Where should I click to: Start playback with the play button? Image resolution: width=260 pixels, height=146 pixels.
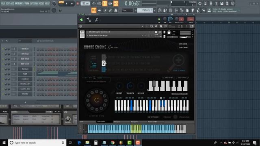pyautogui.click(x=67, y=4)
